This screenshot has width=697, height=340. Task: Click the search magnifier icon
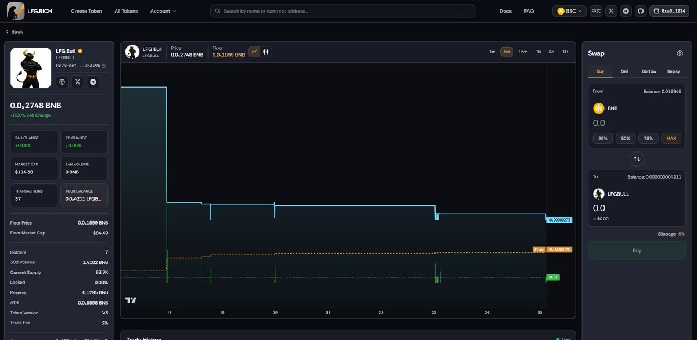point(218,11)
